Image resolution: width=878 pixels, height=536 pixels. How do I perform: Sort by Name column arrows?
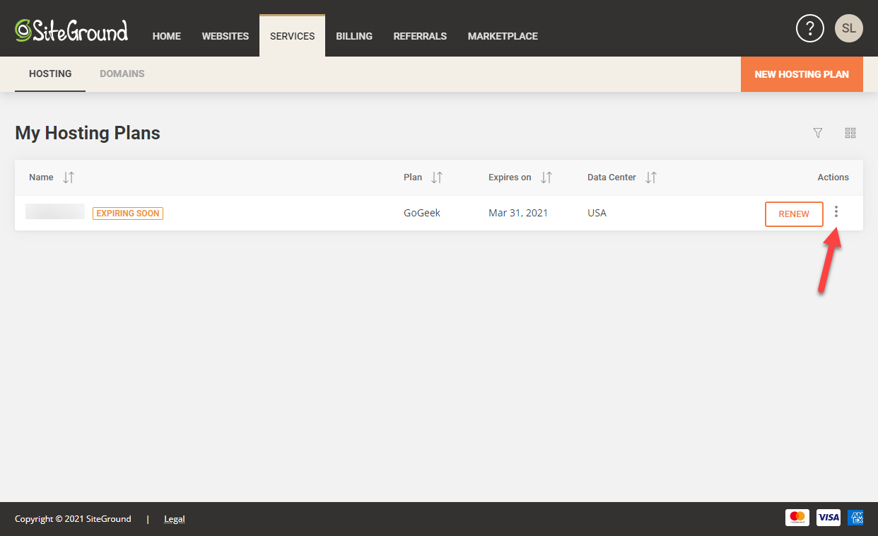point(69,177)
